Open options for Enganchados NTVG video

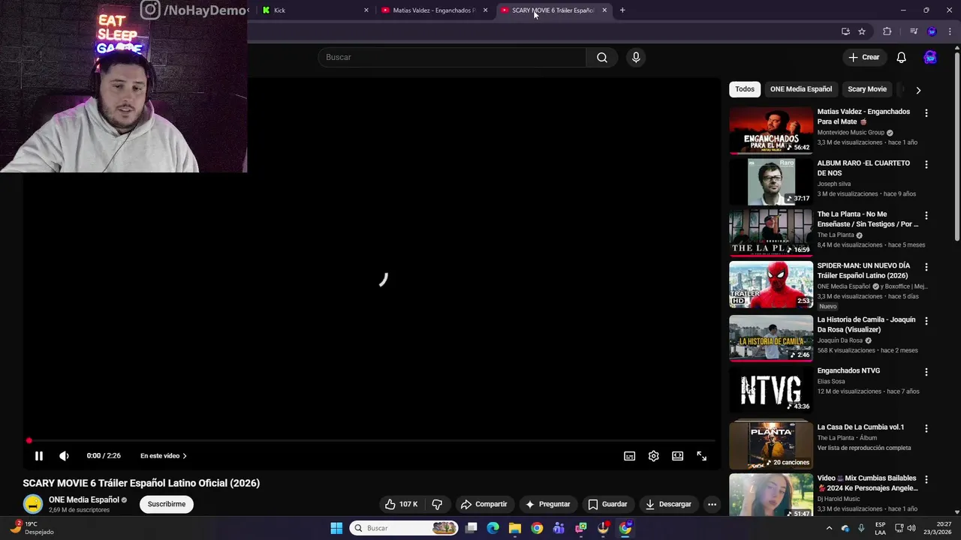[x=926, y=372]
